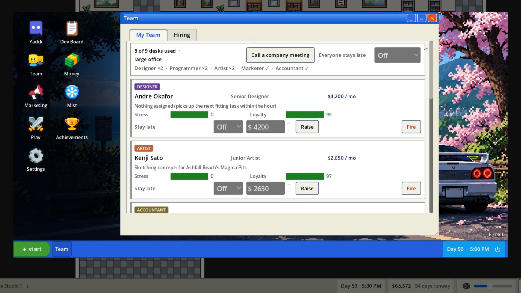Click the speaker volume icon
The image size is (521, 293).
click(x=466, y=286)
